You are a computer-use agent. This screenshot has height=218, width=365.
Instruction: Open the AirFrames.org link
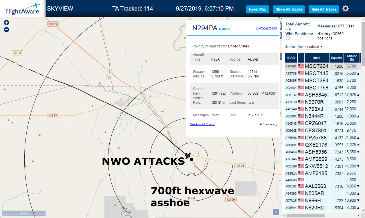tap(268, 124)
